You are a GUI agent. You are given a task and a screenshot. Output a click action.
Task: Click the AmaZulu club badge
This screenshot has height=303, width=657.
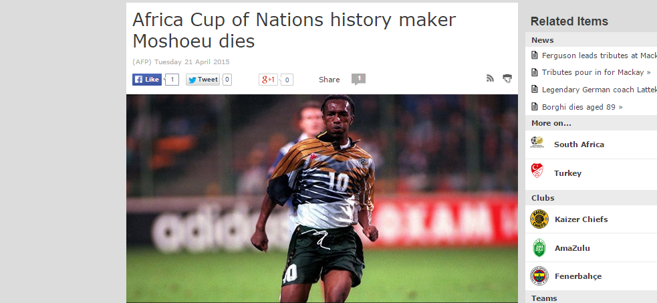tap(539, 247)
